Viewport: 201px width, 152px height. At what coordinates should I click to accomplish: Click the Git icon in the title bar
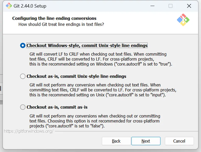point(9,6)
